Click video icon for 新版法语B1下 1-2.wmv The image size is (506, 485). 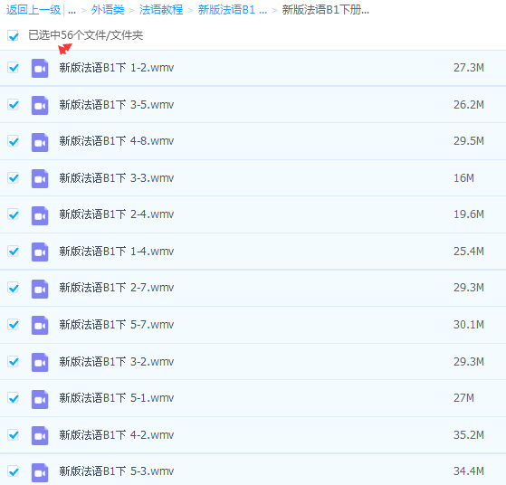40,69
